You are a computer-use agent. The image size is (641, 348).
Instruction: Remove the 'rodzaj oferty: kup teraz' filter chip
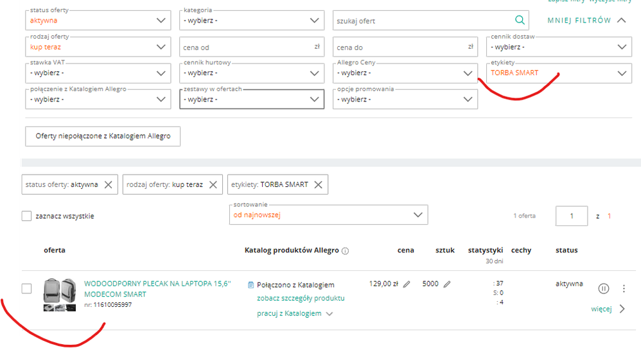pos(213,185)
